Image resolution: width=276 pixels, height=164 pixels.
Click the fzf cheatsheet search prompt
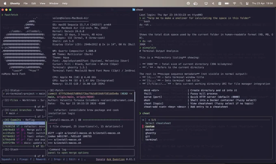click(x=143, y=120)
